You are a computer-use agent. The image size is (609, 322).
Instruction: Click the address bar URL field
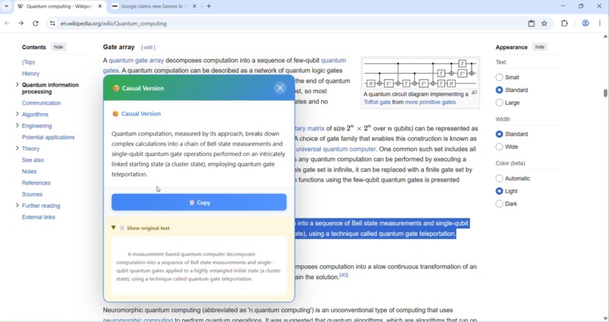tap(287, 23)
